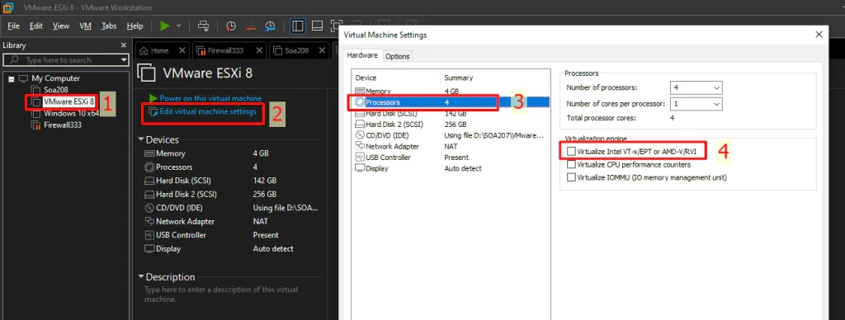Enable Virtualize Intel VT-x/EPT or AMD-V/RVI
Viewport: 845px width, 320px height.
tap(571, 152)
